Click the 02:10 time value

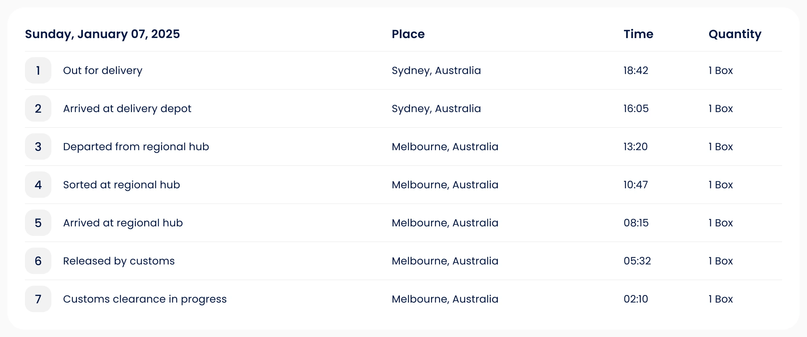point(636,299)
